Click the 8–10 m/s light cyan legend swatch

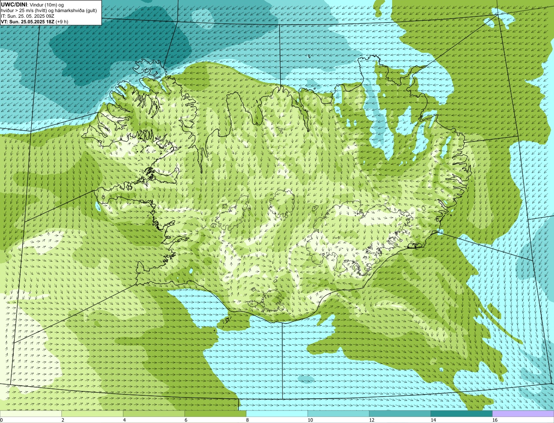pyautogui.click(x=277, y=414)
